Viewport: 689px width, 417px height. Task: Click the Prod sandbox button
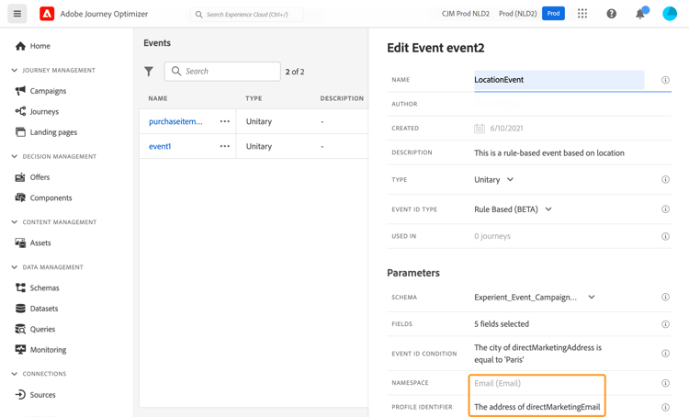[x=553, y=14]
